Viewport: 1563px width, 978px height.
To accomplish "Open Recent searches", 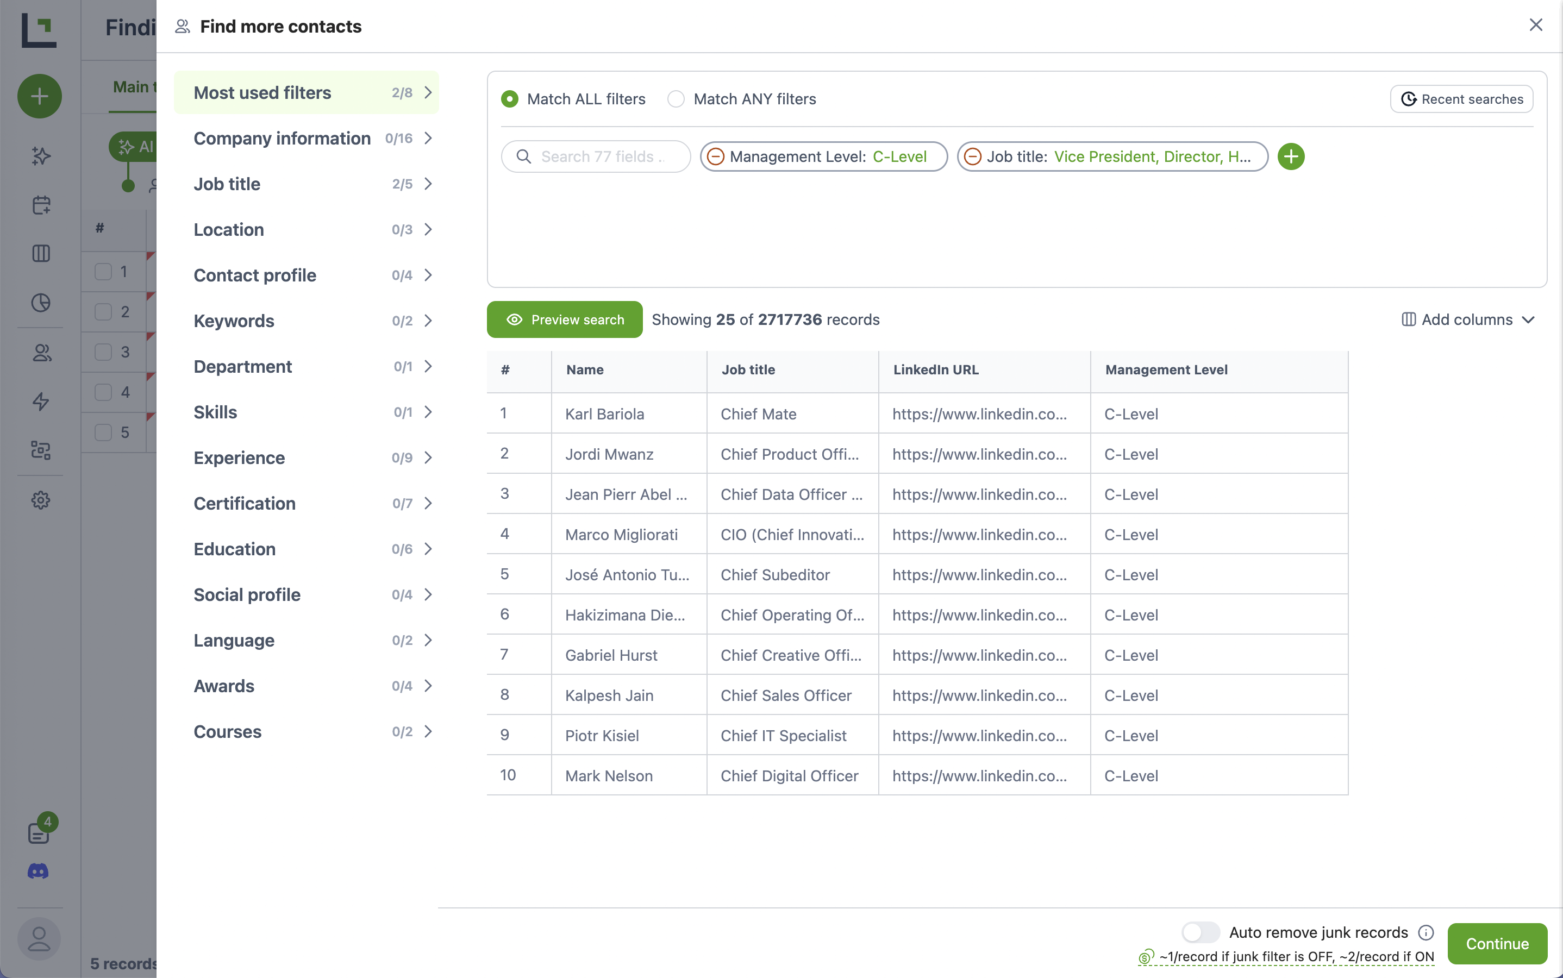I will click(x=1461, y=99).
